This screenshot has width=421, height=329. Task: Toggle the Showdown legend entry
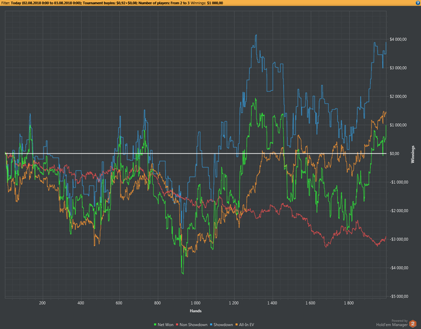[x=221, y=324]
